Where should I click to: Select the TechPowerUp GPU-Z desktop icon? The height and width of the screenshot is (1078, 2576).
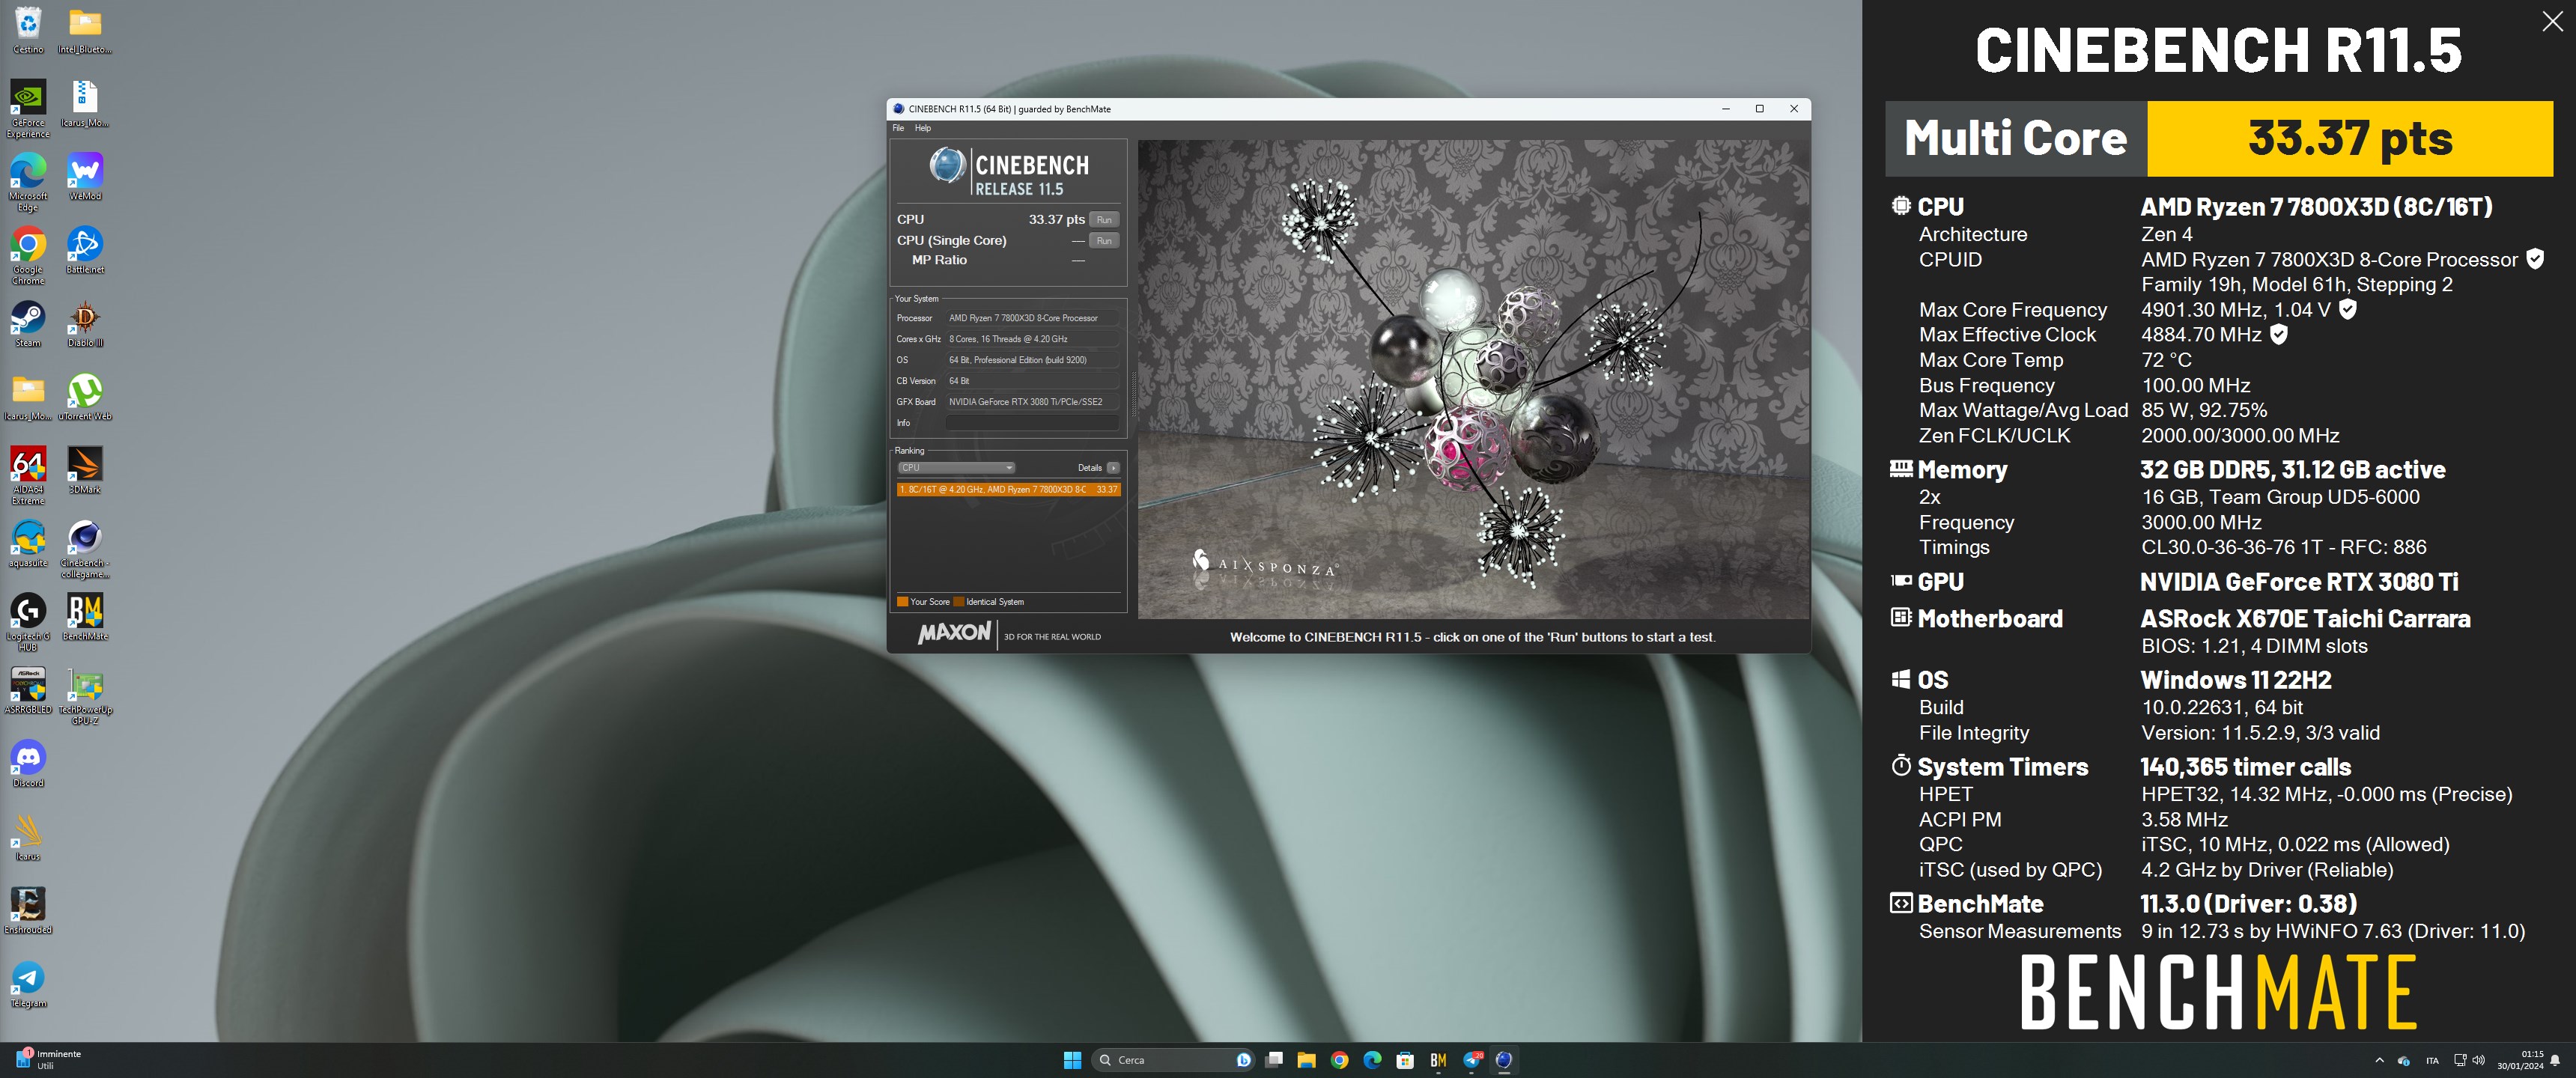coord(85,696)
